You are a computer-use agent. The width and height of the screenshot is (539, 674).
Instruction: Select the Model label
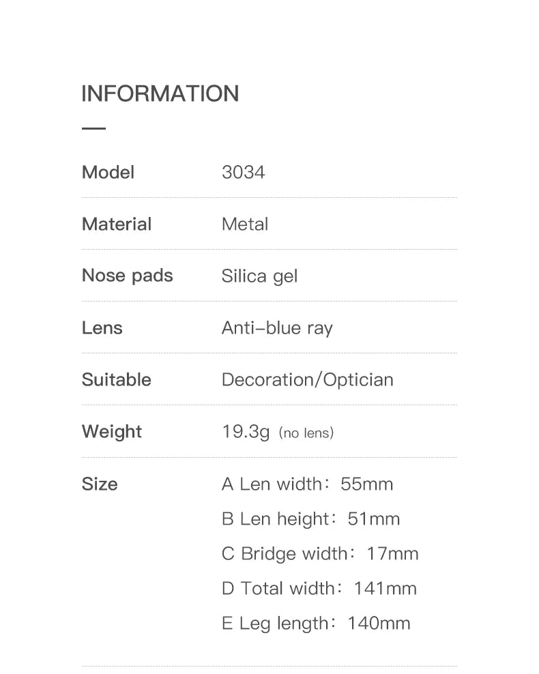point(108,172)
